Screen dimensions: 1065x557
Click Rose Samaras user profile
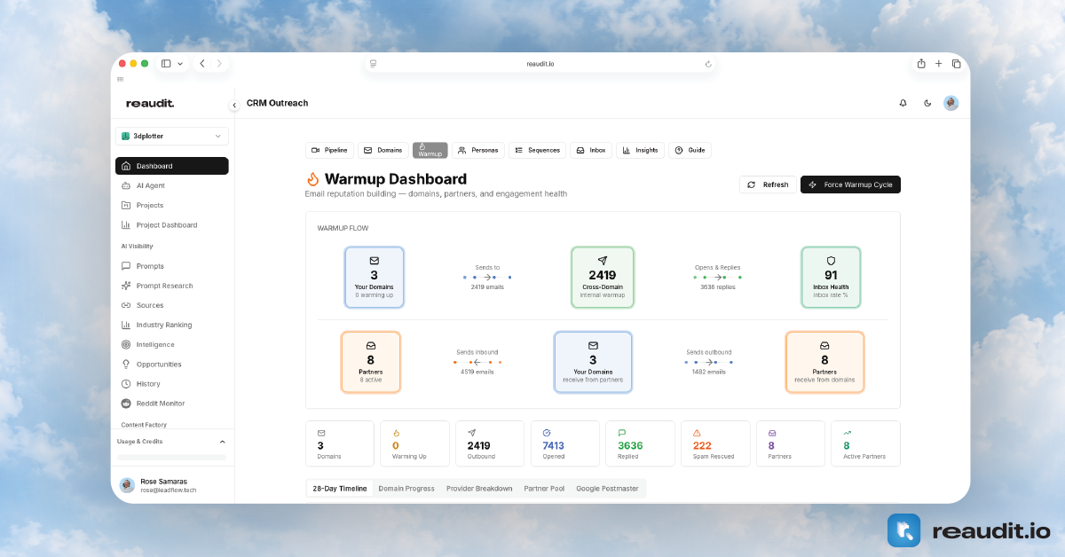(x=172, y=485)
